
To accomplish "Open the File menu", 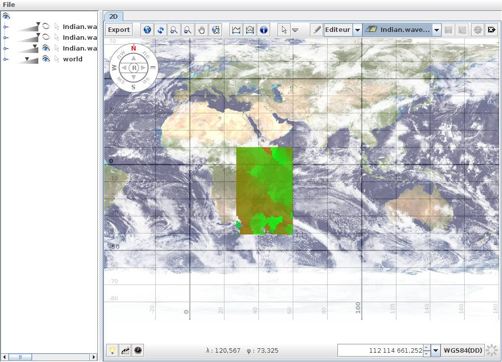I will click(x=9, y=4).
